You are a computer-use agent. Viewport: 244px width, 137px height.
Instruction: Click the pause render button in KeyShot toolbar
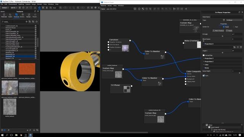coord(19,8)
